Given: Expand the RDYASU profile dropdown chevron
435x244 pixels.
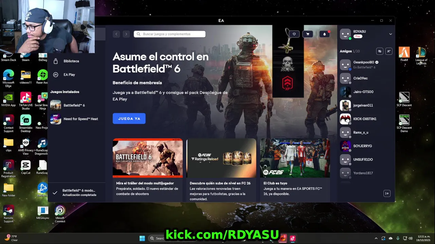Looking at the screenshot, I should [x=390, y=34].
